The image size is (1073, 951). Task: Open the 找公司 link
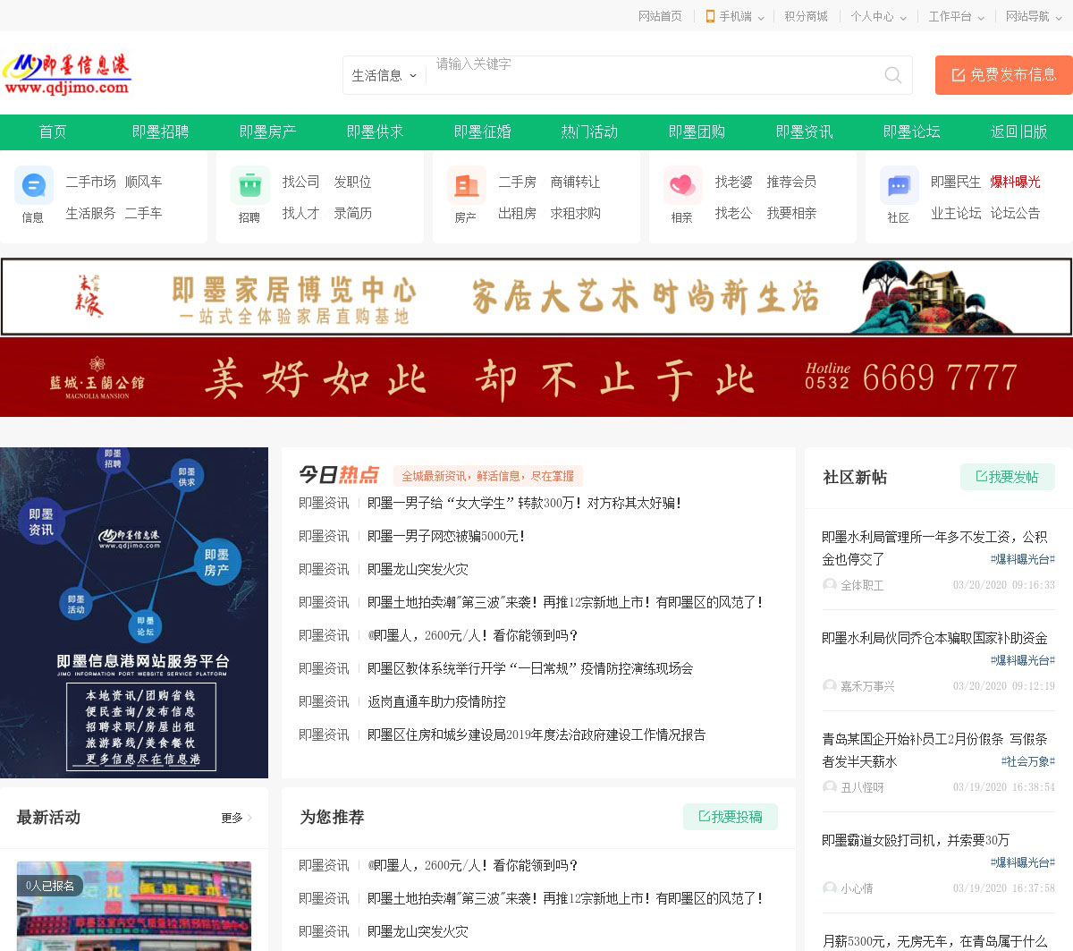point(300,182)
